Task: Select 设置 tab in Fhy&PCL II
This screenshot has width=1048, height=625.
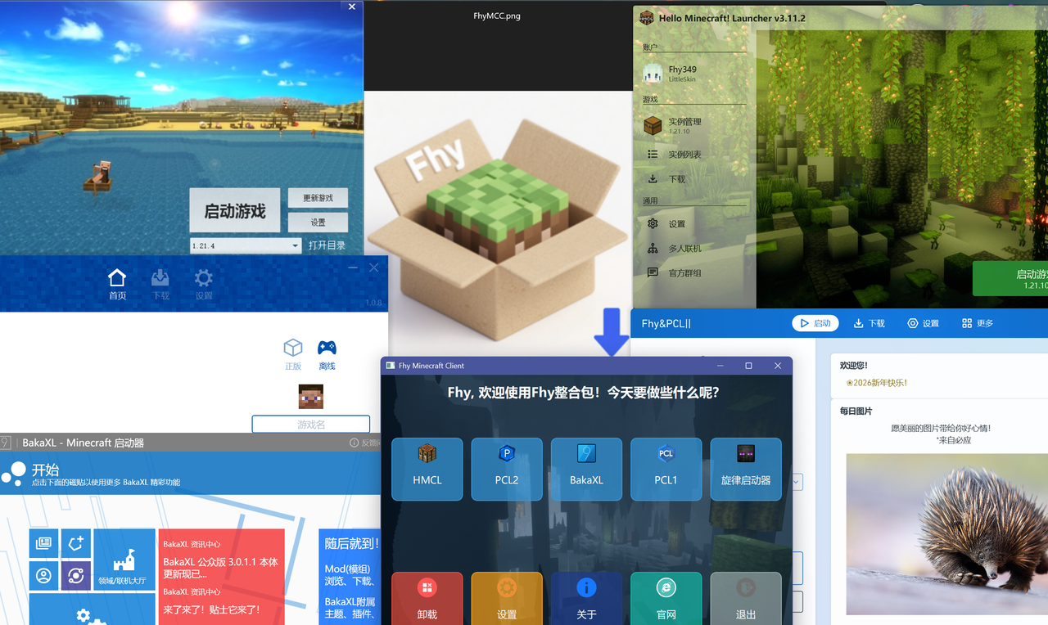Action: coord(923,323)
